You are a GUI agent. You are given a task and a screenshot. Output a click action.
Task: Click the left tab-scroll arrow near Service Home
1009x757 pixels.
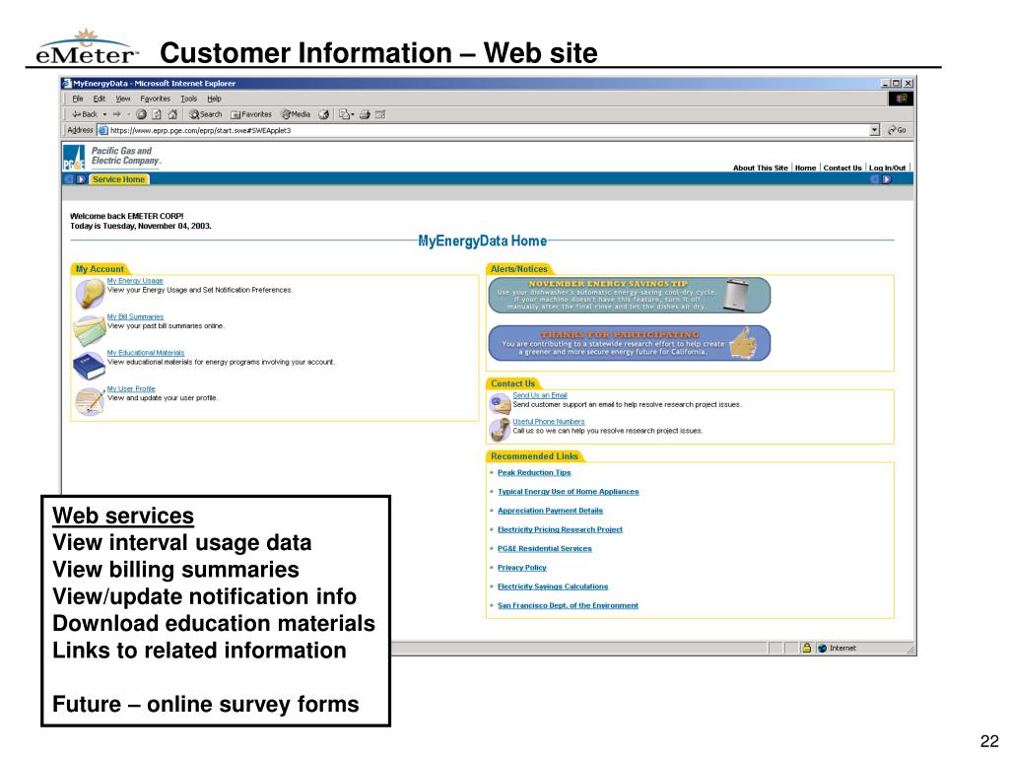pyautogui.click(x=69, y=179)
